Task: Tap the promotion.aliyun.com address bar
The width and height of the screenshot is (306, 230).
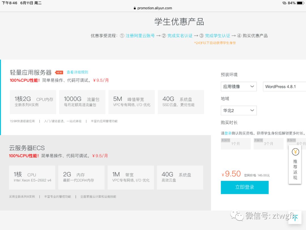Action: point(153,8)
